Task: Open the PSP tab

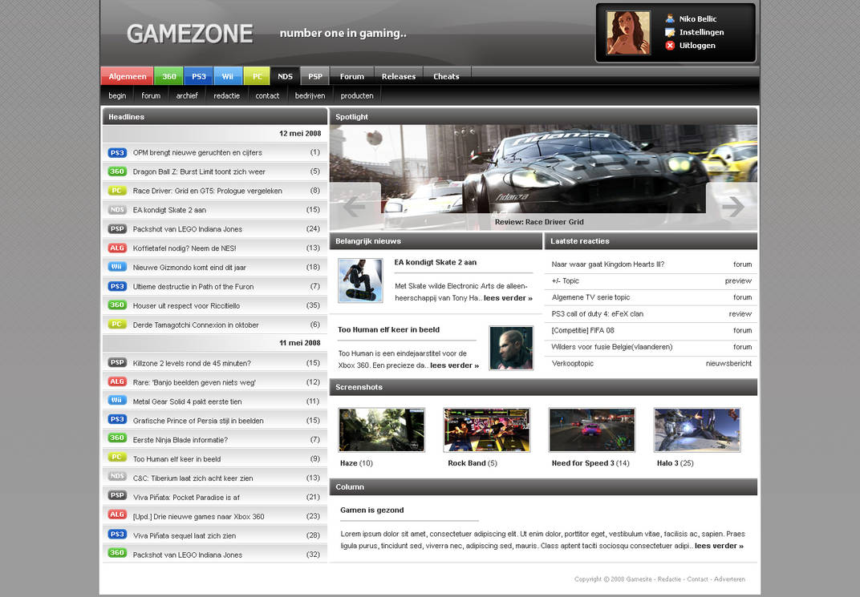Action: coord(314,76)
